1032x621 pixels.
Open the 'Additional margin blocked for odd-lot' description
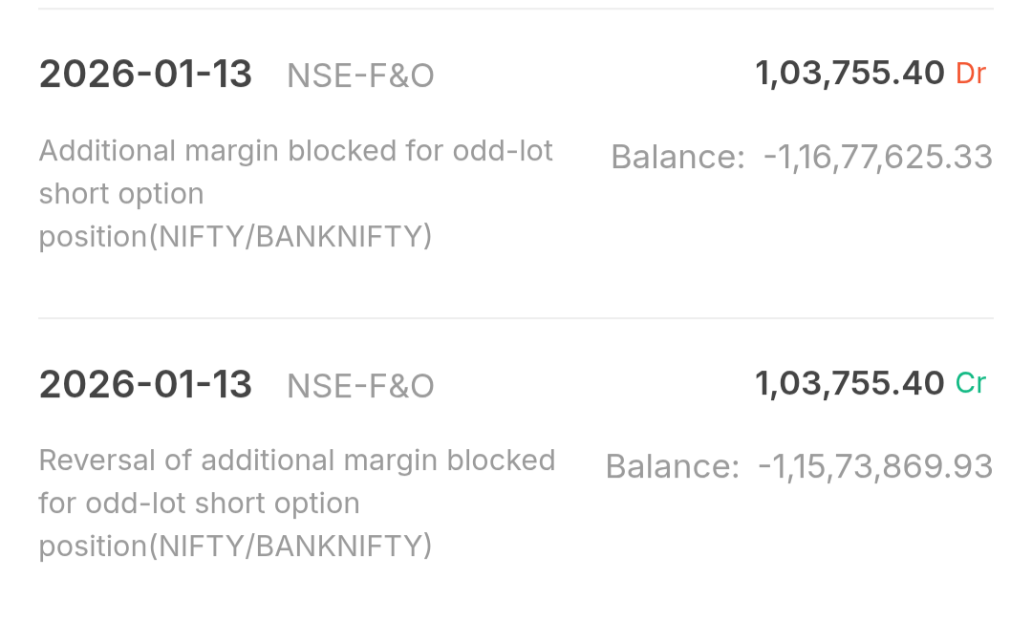296,151
